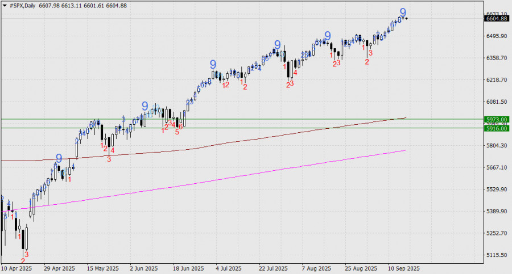Click the 15 May 2025 date label

pyautogui.click(x=103, y=268)
